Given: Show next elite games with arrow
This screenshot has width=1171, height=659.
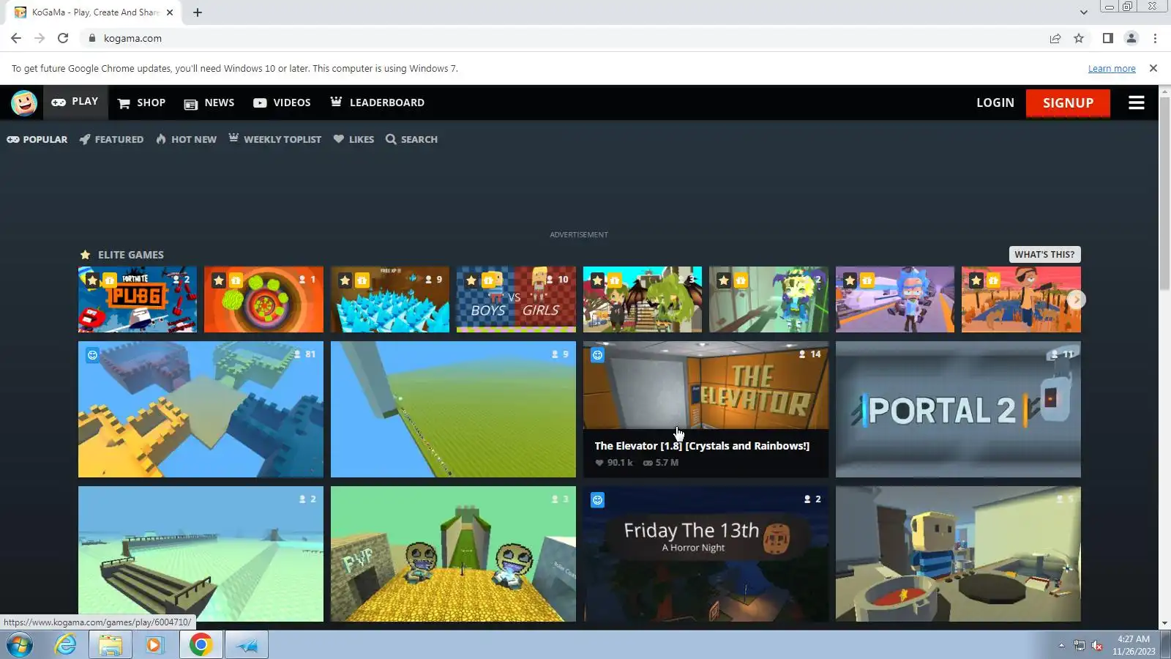Looking at the screenshot, I should pyautogui.click(x=1076, y=299).
